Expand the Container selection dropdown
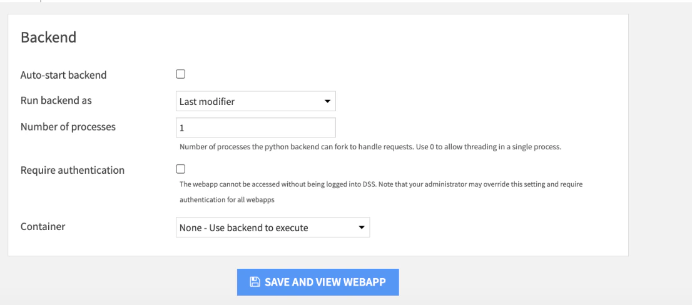692x305 pixels. click(x=273, y=227)
